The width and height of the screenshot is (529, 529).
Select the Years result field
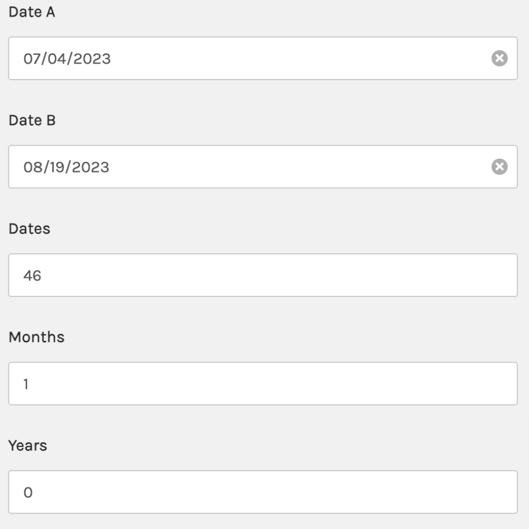263,492
